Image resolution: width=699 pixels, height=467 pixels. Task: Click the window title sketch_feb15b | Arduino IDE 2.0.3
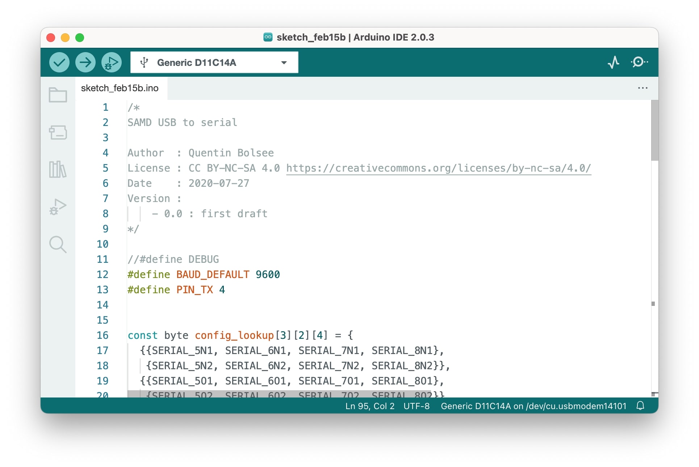click(x=355, y=37)
